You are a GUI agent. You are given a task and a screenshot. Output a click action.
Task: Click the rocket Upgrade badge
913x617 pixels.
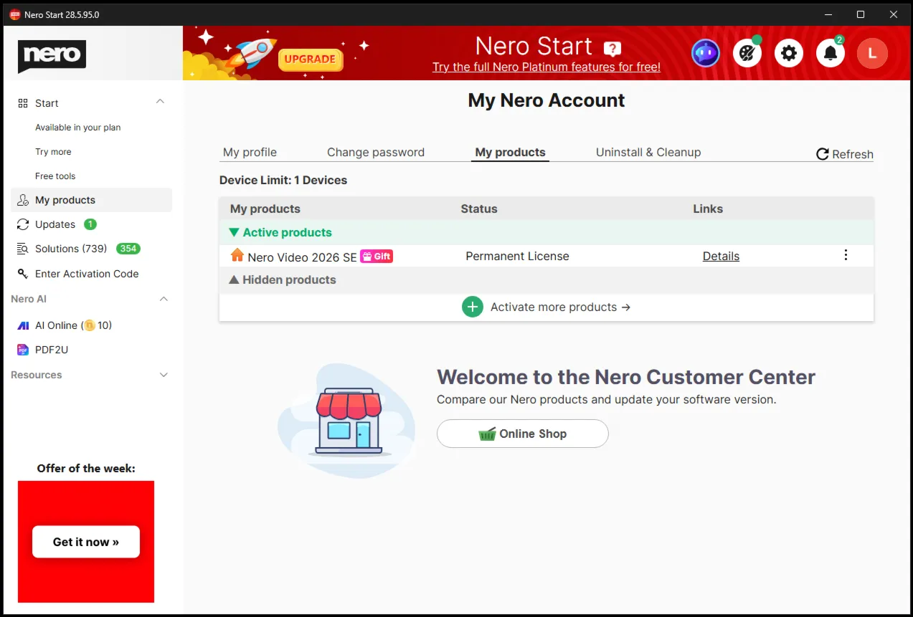pyautogui.click(x=311, y=59)
